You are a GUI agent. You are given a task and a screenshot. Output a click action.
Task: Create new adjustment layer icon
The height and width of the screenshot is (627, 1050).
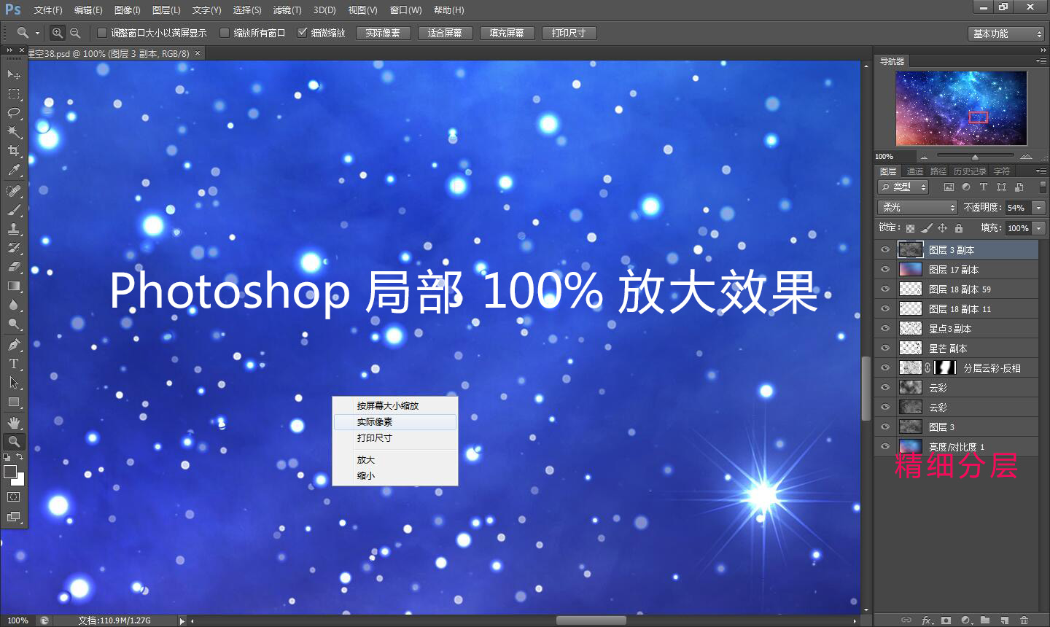point(966,620)
